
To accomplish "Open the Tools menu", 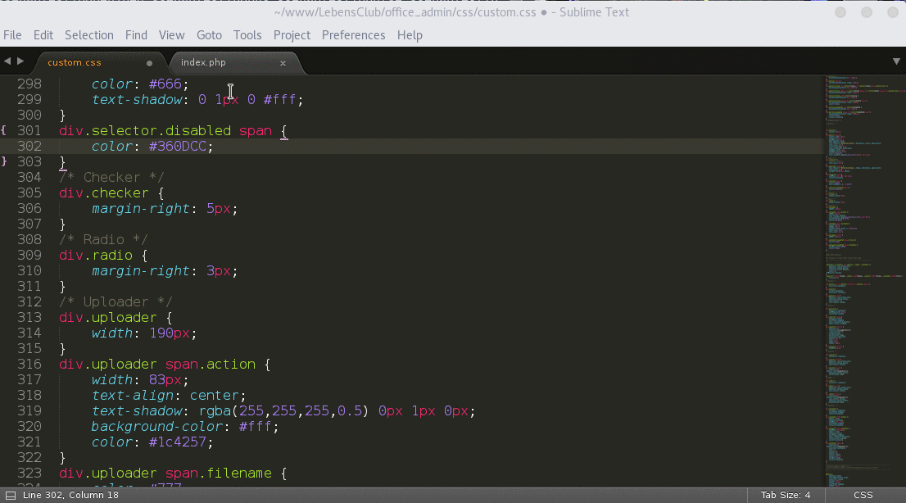I will point(247,35).
